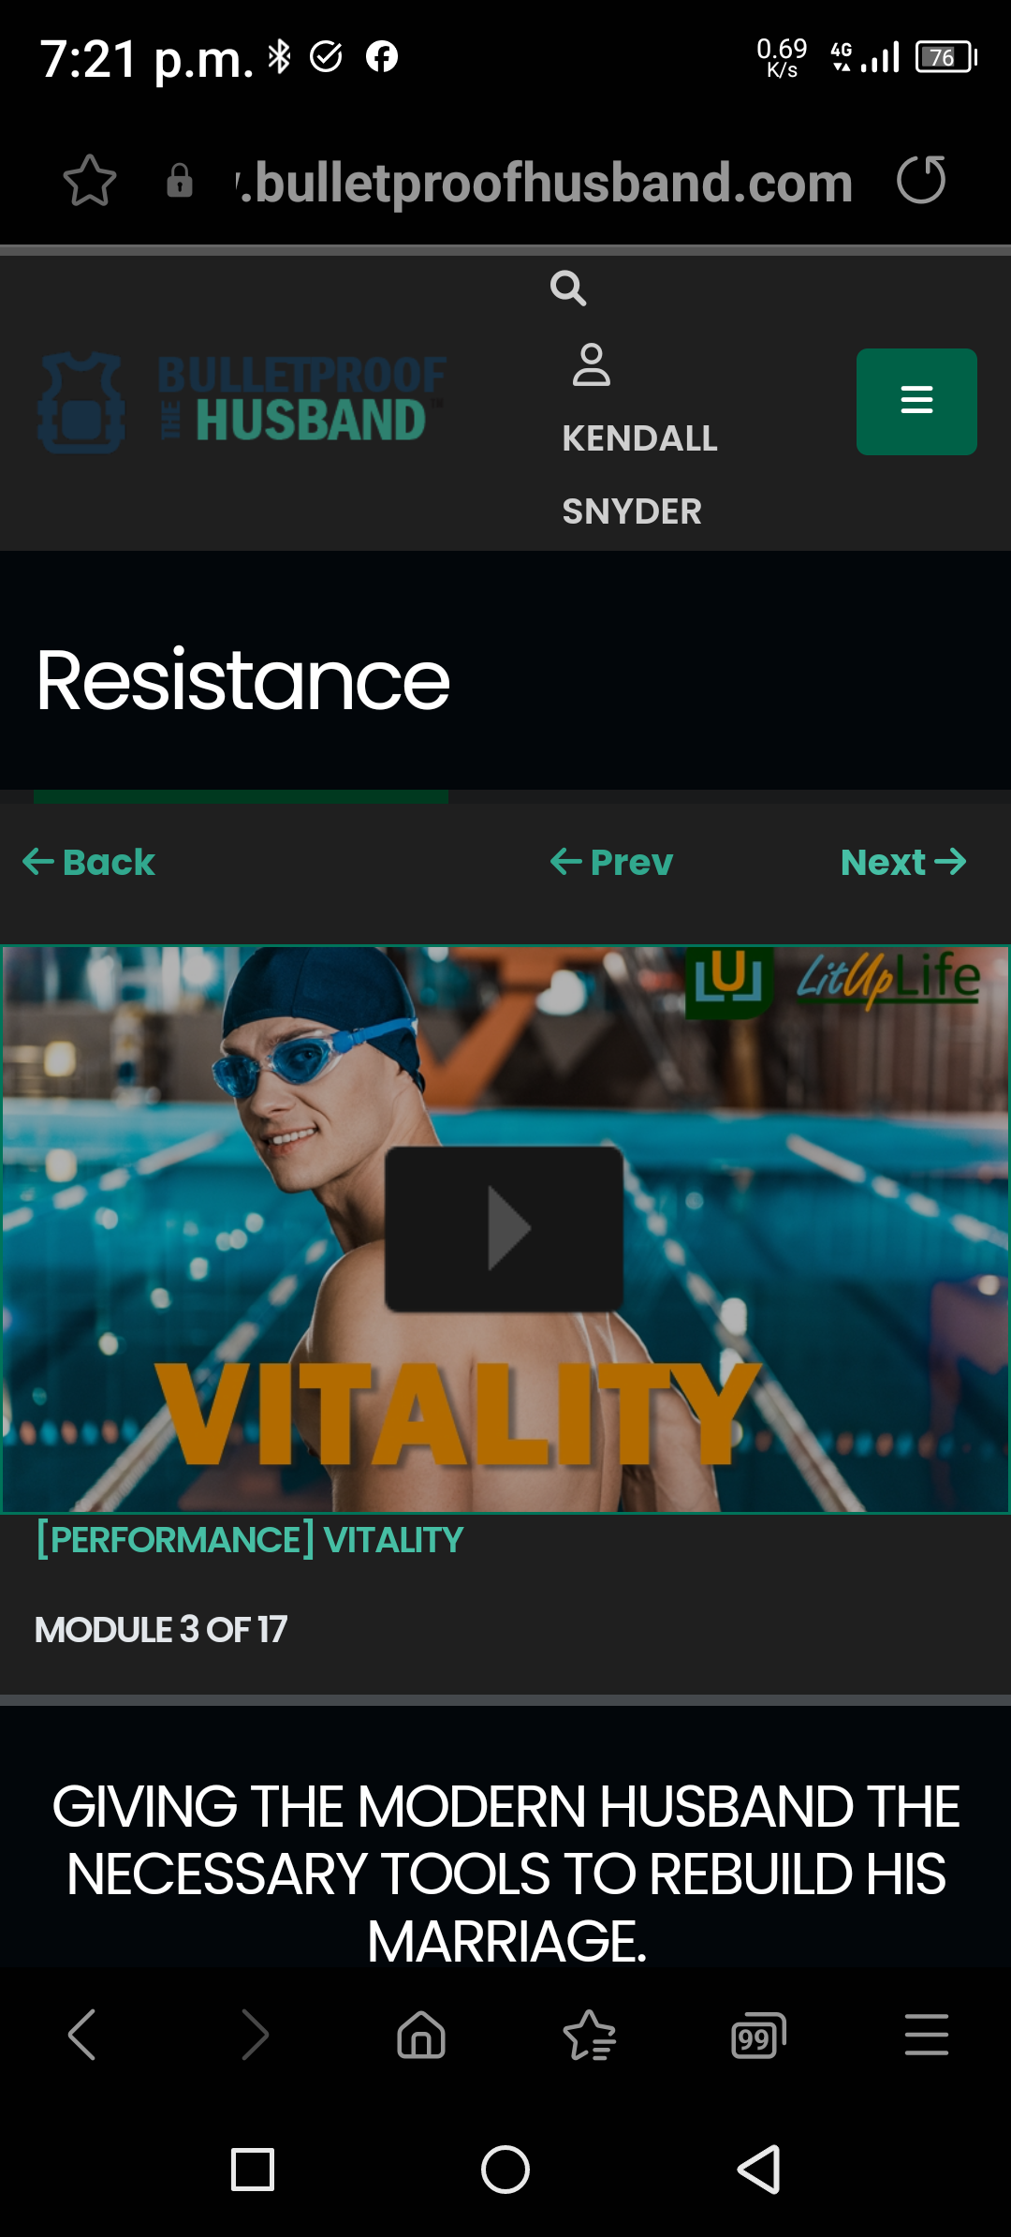Image resolution: width=1011 pixels, height=2237 pixels.
Task: Go to Prev module
Action: tap(611, 862)
